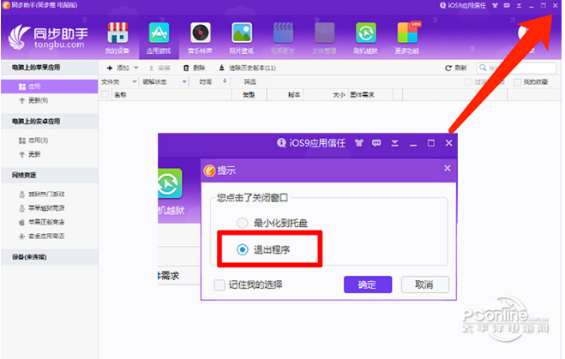The image size is (565, 359).
Task: Collapse the 网络资源 section header
Action: (x=50, y=176)
